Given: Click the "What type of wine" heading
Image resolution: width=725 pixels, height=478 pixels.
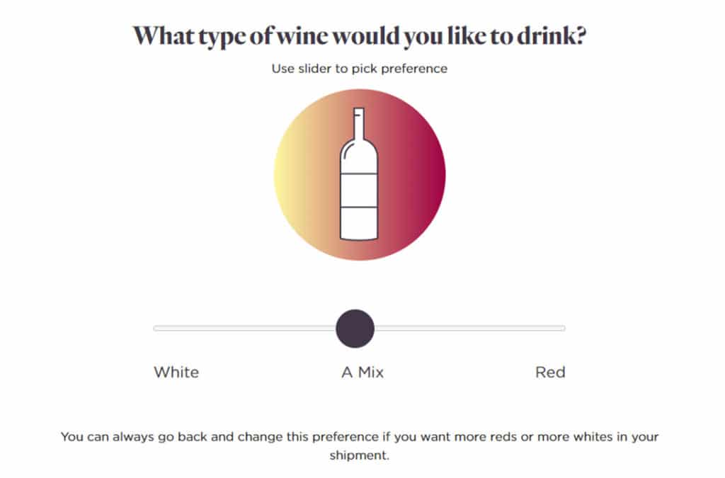Looking at the screenshot, I should click(x=360, y=36).
